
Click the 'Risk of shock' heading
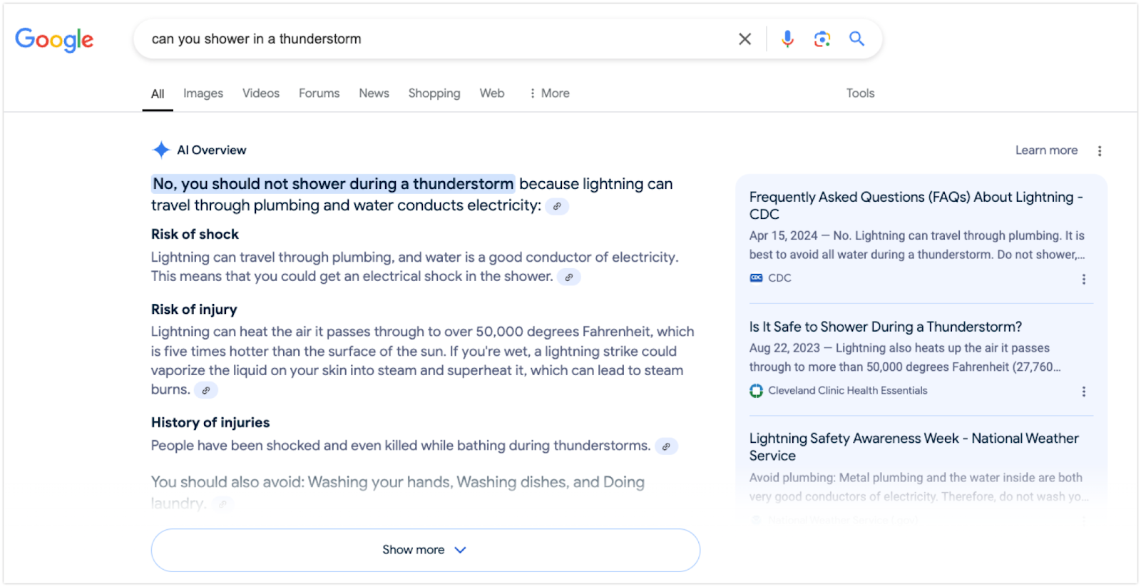click(195, 235)
